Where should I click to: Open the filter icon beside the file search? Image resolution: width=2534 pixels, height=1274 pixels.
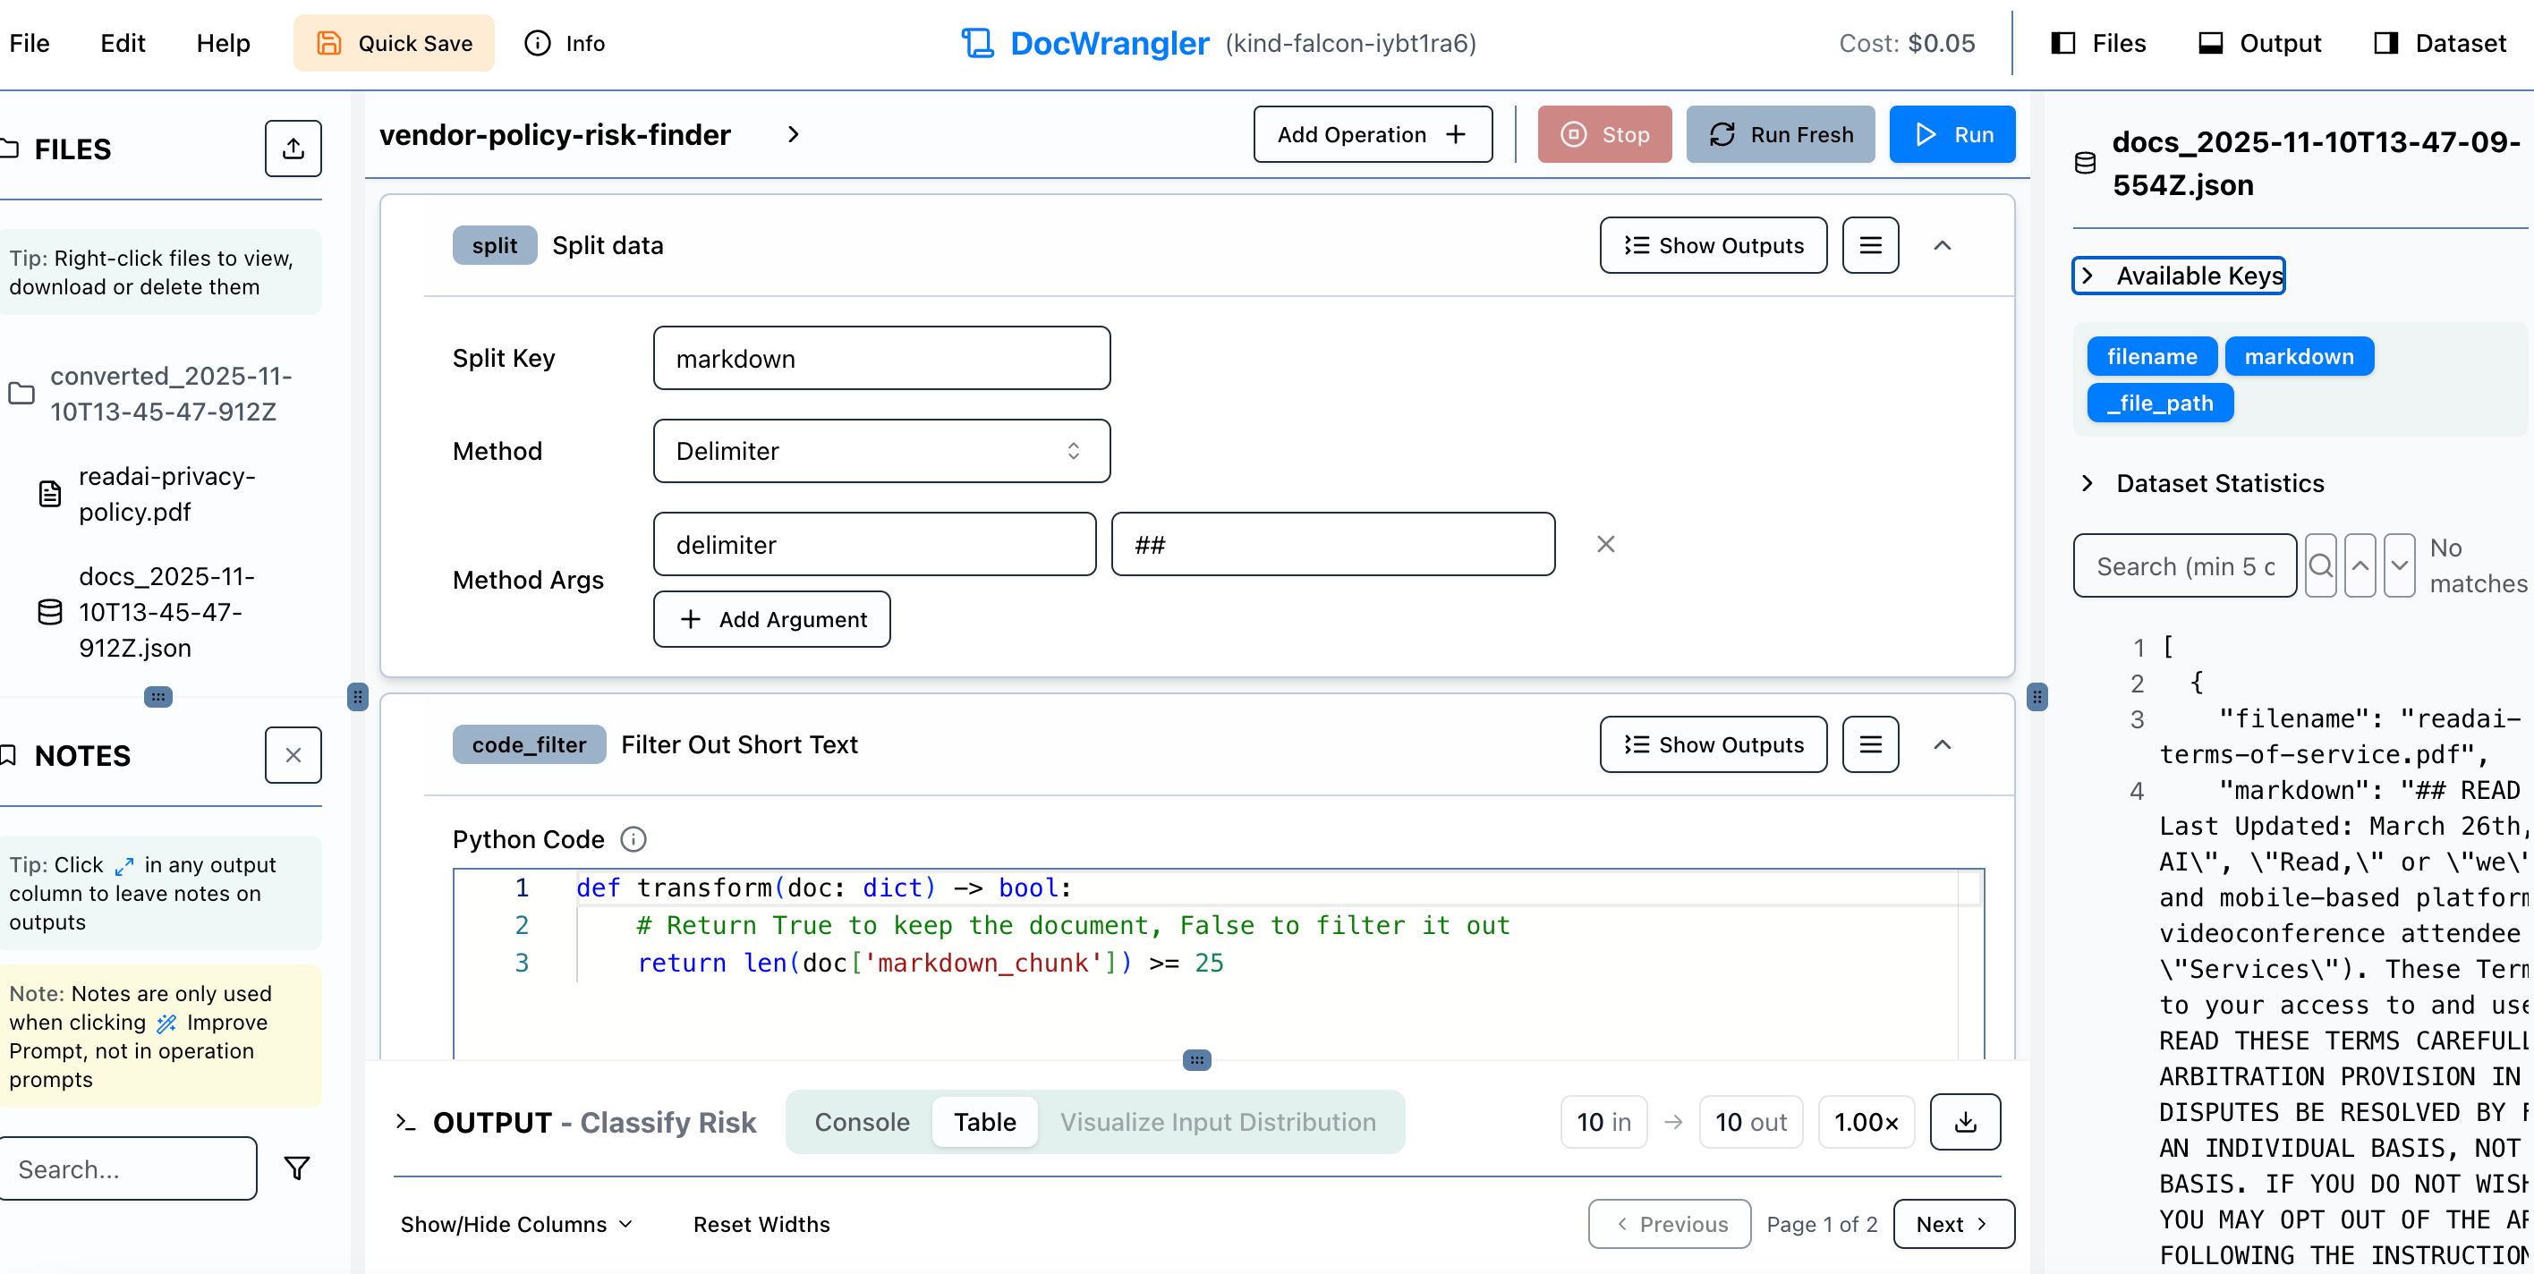pyautogui.click(x=296, y=1168)
